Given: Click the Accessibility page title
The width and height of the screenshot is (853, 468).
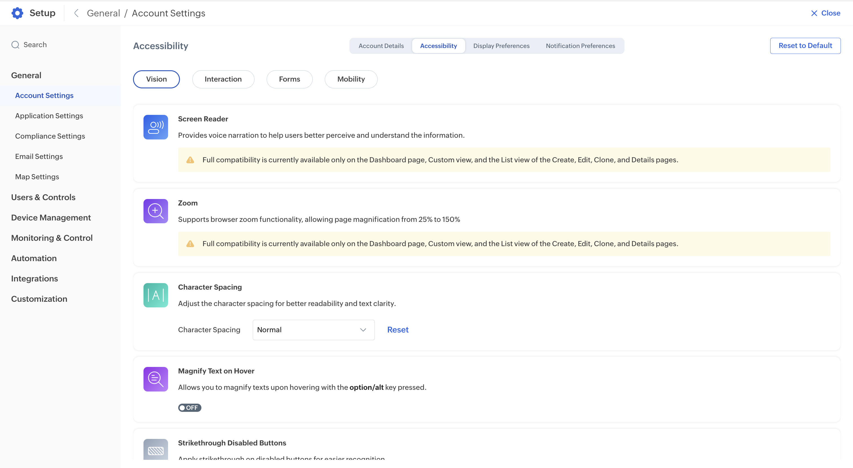Looking at the screenshot, I should click(161, 46).
